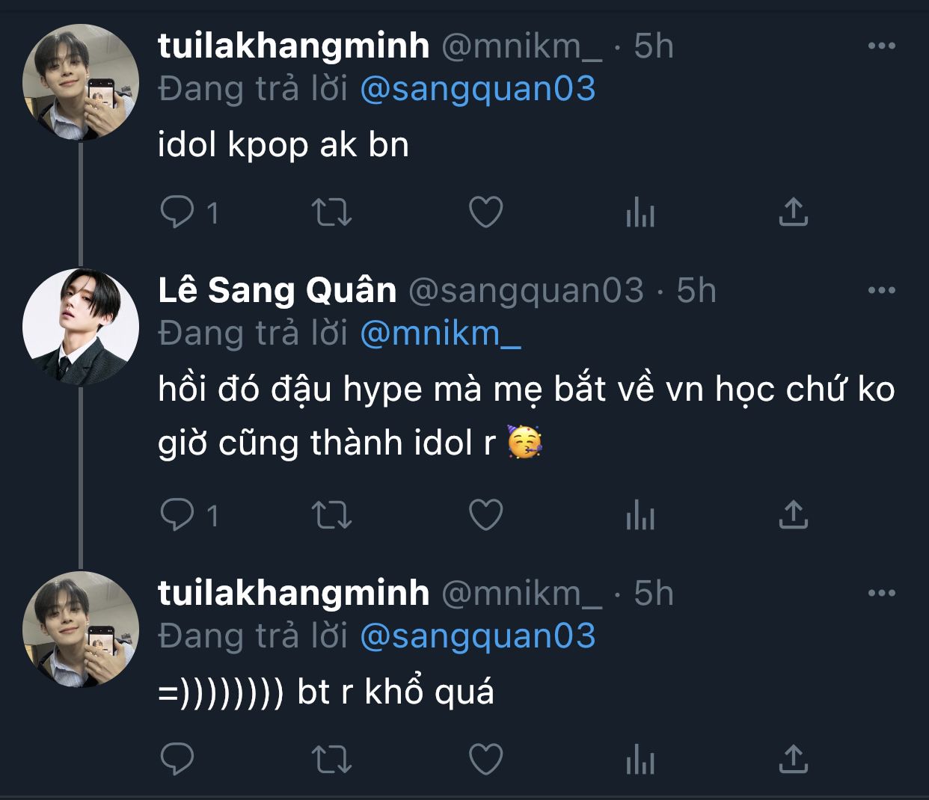Viewport: 929px width, 800px height.
Task: Open more options on Lê Sang Quân's tweet
Action: [882, 291]
